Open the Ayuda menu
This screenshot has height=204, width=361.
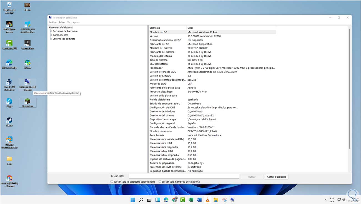(76, 23)
